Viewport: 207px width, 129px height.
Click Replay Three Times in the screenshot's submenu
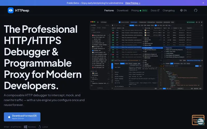click(171, 52)
